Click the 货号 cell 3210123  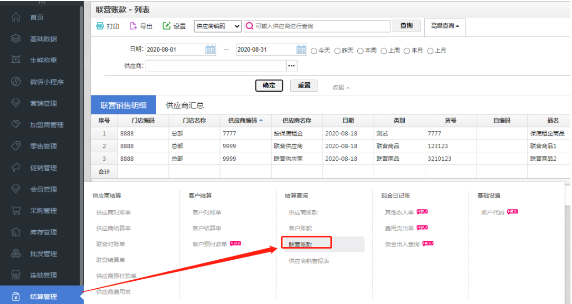pyautogui.click(x=450, y=159)
